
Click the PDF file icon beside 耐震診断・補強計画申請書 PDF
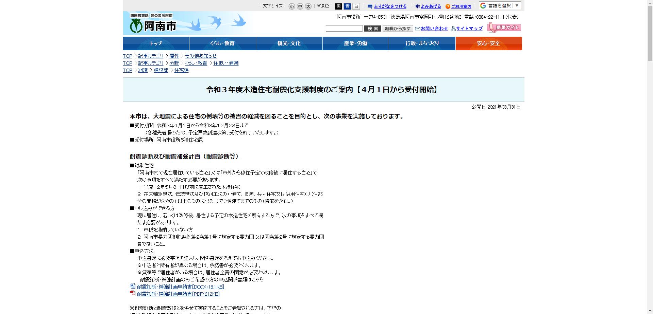[133, 294]
